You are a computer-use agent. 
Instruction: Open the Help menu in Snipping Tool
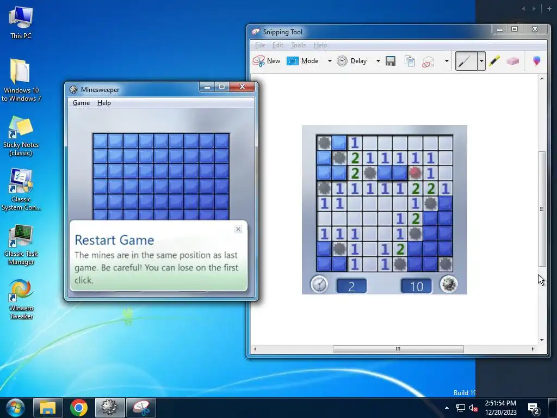click(x=320, y=45)
